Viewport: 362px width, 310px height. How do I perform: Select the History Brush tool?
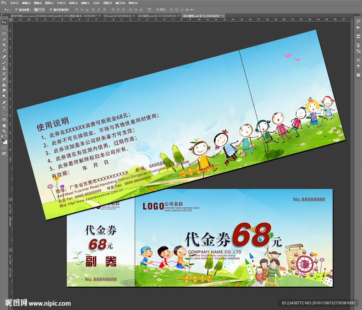tap(4, 74)
